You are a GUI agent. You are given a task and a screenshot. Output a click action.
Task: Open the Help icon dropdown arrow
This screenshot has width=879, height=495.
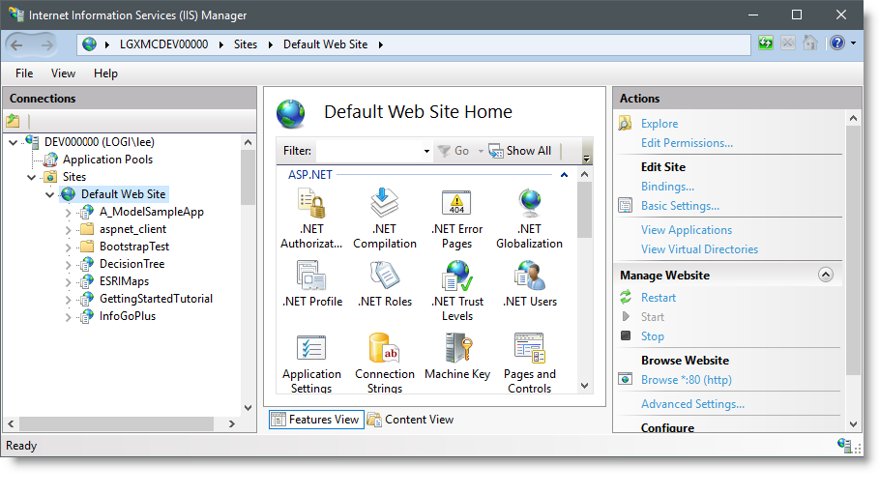[853, 44]
